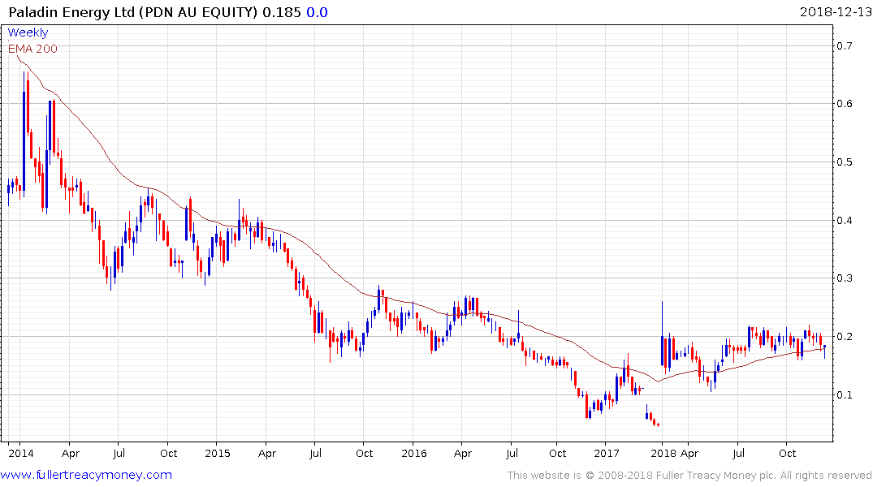Click the blue change value 0.0
This screenshot has height=487, width=873.
[x=318, y=12]
